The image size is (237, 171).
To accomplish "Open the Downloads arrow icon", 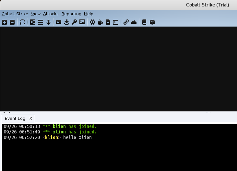I will point(66,22).
